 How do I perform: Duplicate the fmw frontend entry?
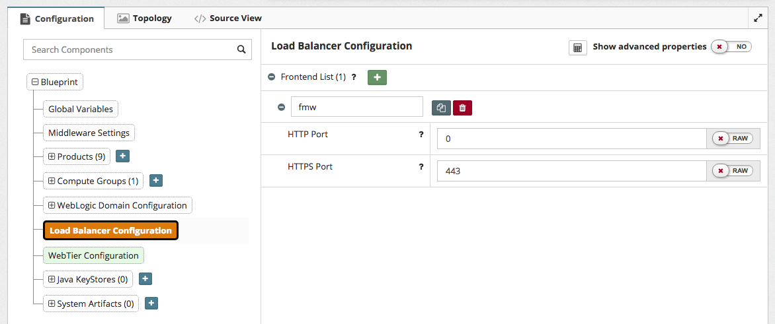tap(441, 108)
